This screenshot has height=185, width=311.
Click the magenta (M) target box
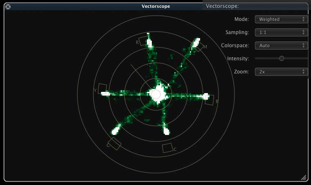[199, 46]
